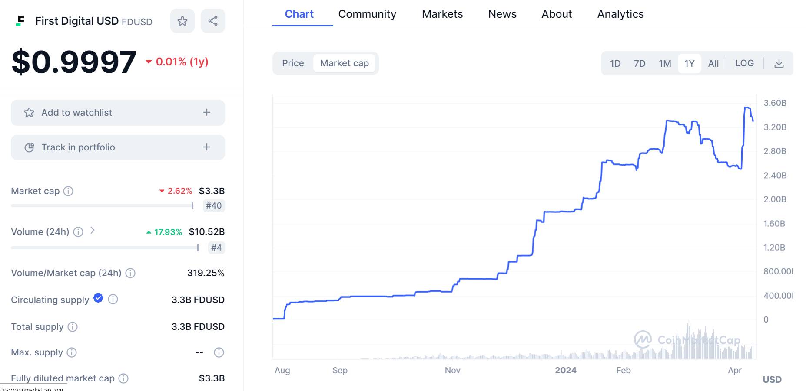The image size is (806, 391).
Task: Click the #40 market cap rank badge
Action: tap(214, 206)
